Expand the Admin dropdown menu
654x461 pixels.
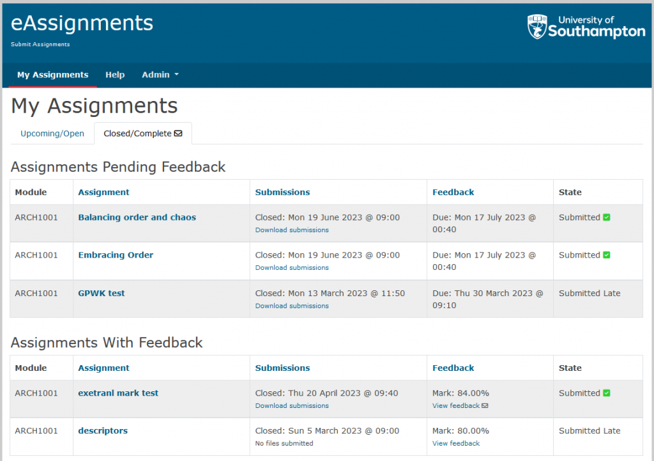pyautogui.click(x=160, y=75)
